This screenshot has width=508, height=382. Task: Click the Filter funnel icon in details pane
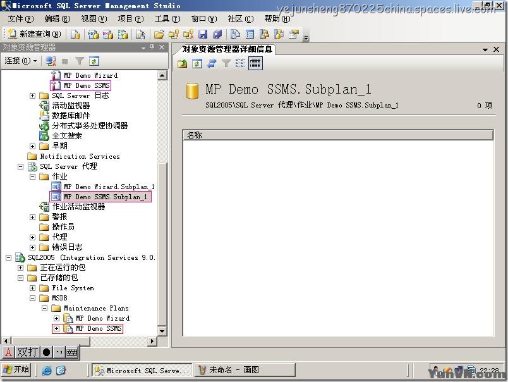[226, 63]
